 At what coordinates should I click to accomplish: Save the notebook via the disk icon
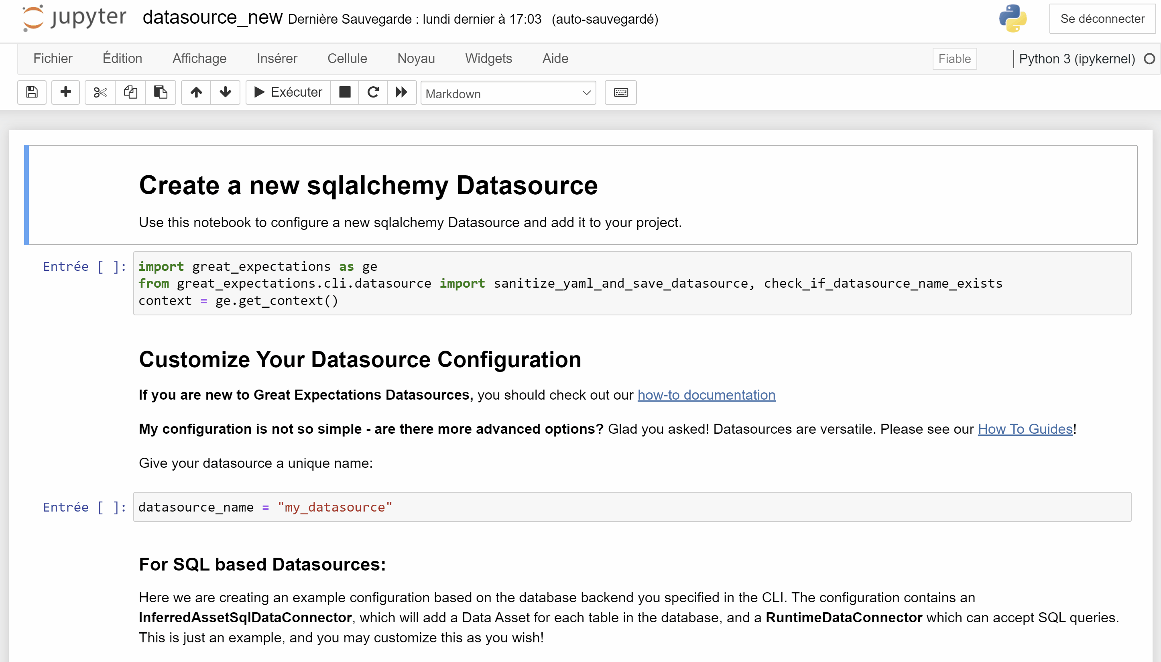31,92
